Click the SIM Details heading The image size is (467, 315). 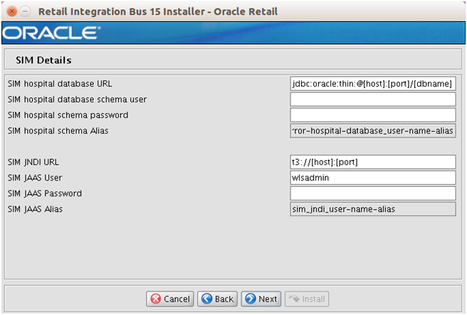pos(43,60)
